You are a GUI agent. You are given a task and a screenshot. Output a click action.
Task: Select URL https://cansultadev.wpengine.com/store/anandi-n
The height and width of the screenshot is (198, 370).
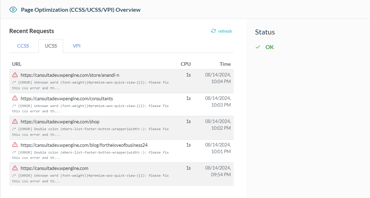click(70, 75)
